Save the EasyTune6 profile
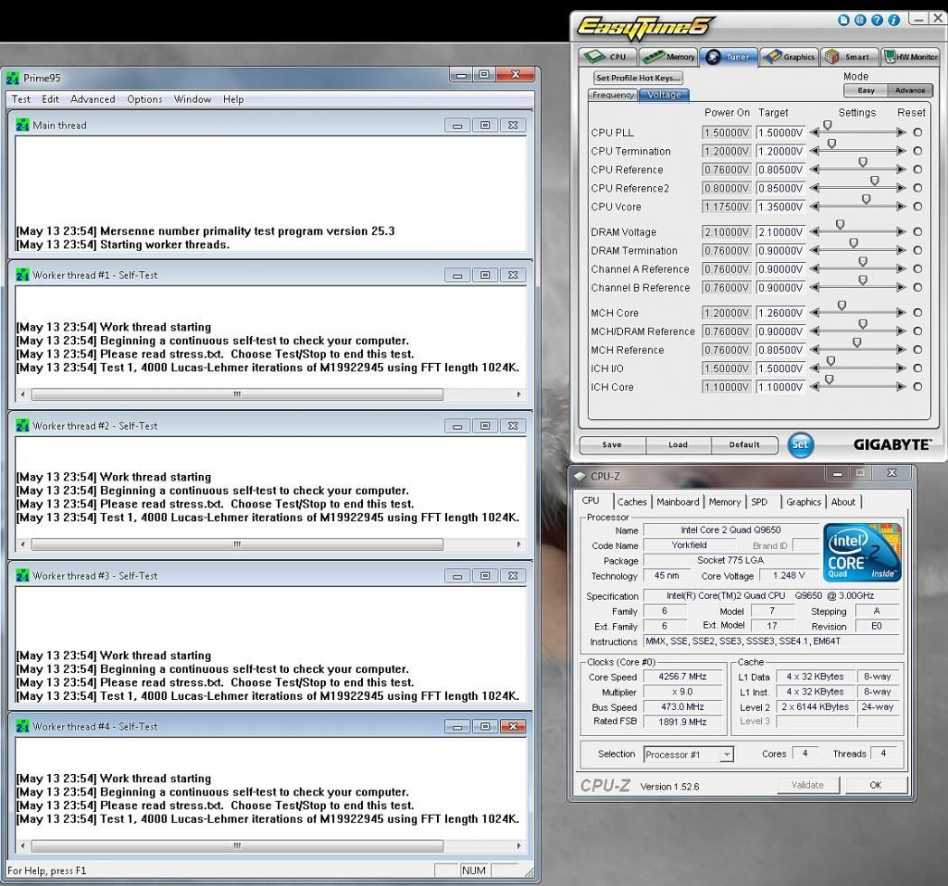 [612, 445]
